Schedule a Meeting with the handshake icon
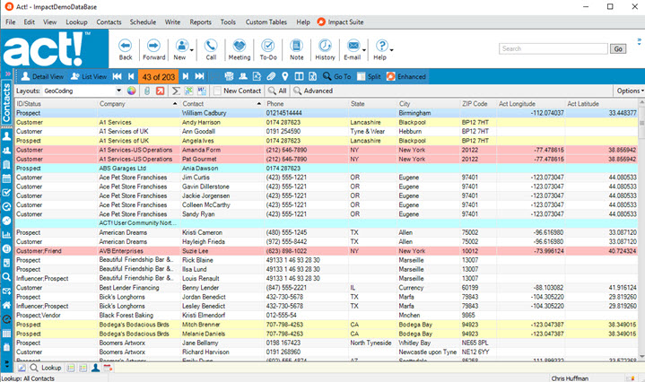This screenshot has height=382, width=645. (239, 45)
